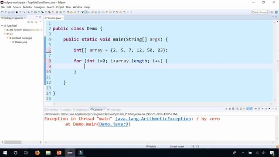Click the java.lang.ArithmeticException link
Image resolution: width=279 pixels, height=157 pixels.
153,119
